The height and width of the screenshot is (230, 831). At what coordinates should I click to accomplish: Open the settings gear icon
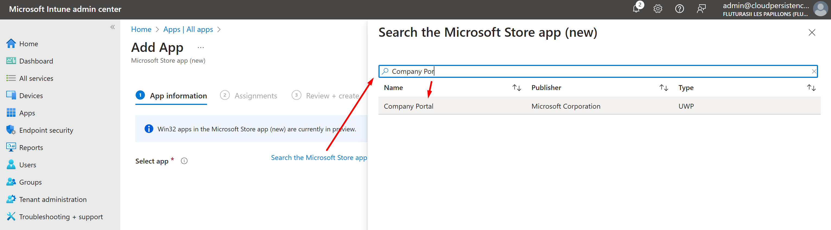coord(658,9)
